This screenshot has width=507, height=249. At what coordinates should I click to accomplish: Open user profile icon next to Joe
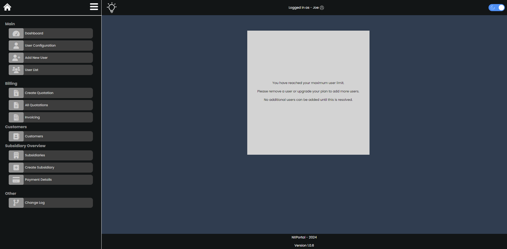tap(322, 8)
